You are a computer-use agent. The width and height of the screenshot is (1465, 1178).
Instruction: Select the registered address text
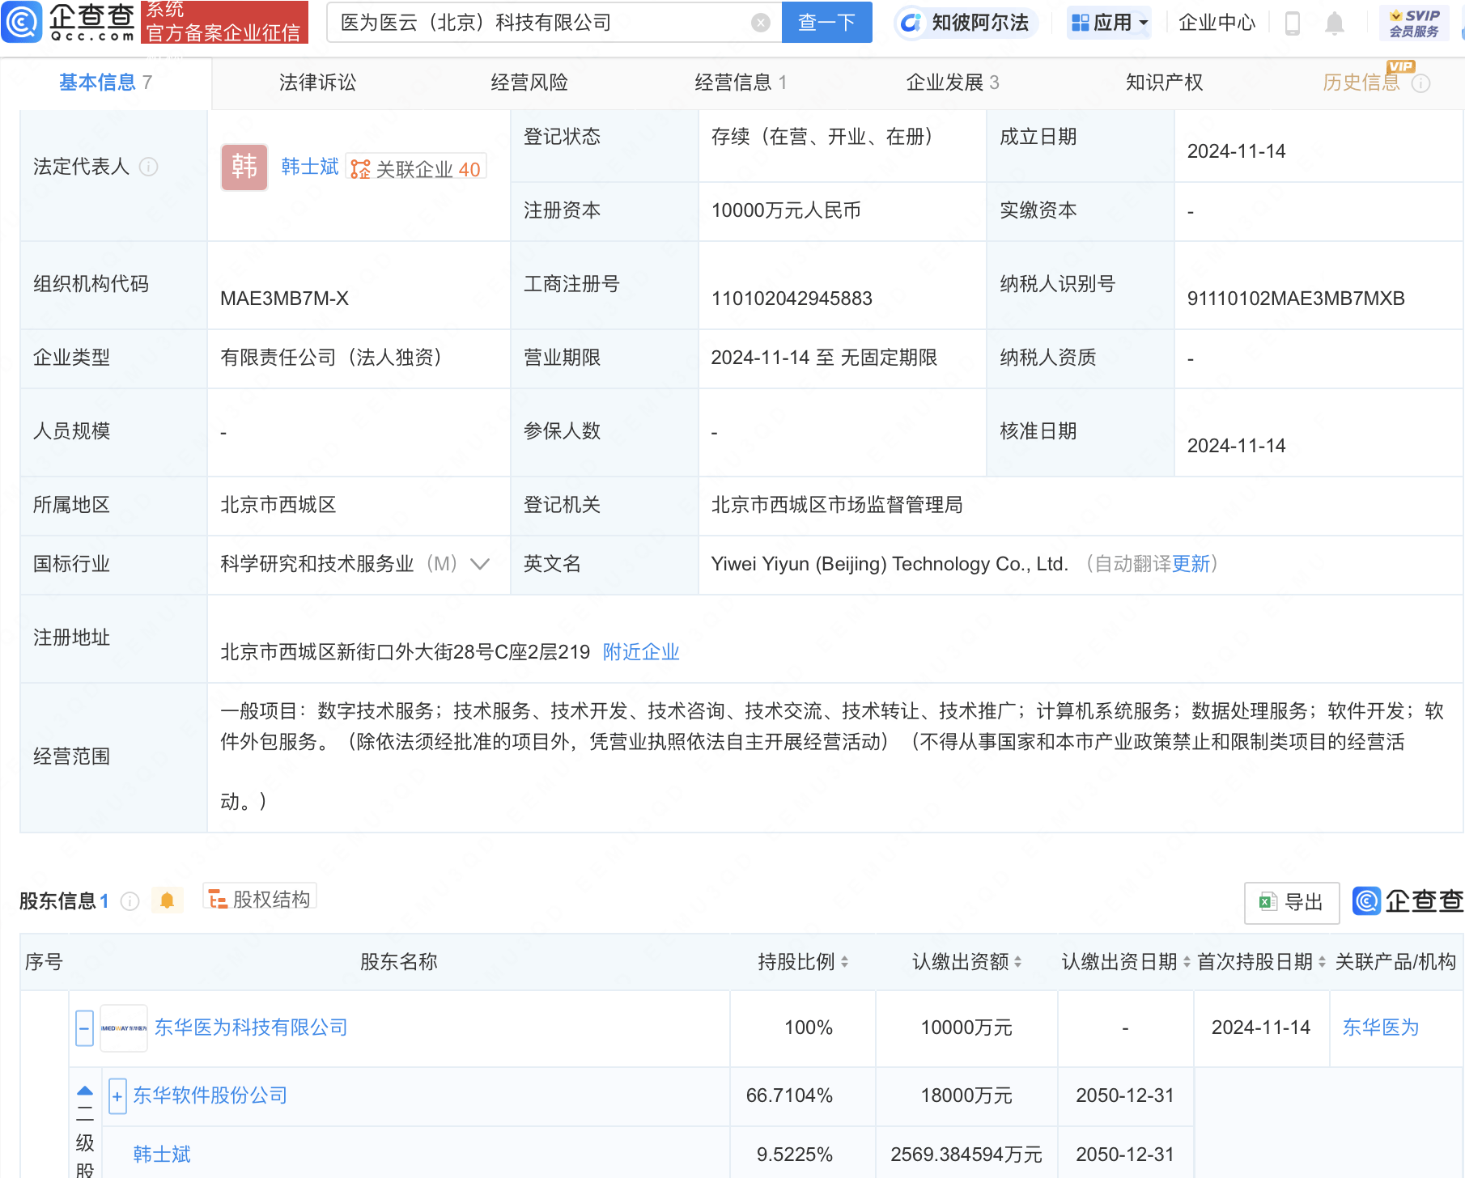(406, 652)
